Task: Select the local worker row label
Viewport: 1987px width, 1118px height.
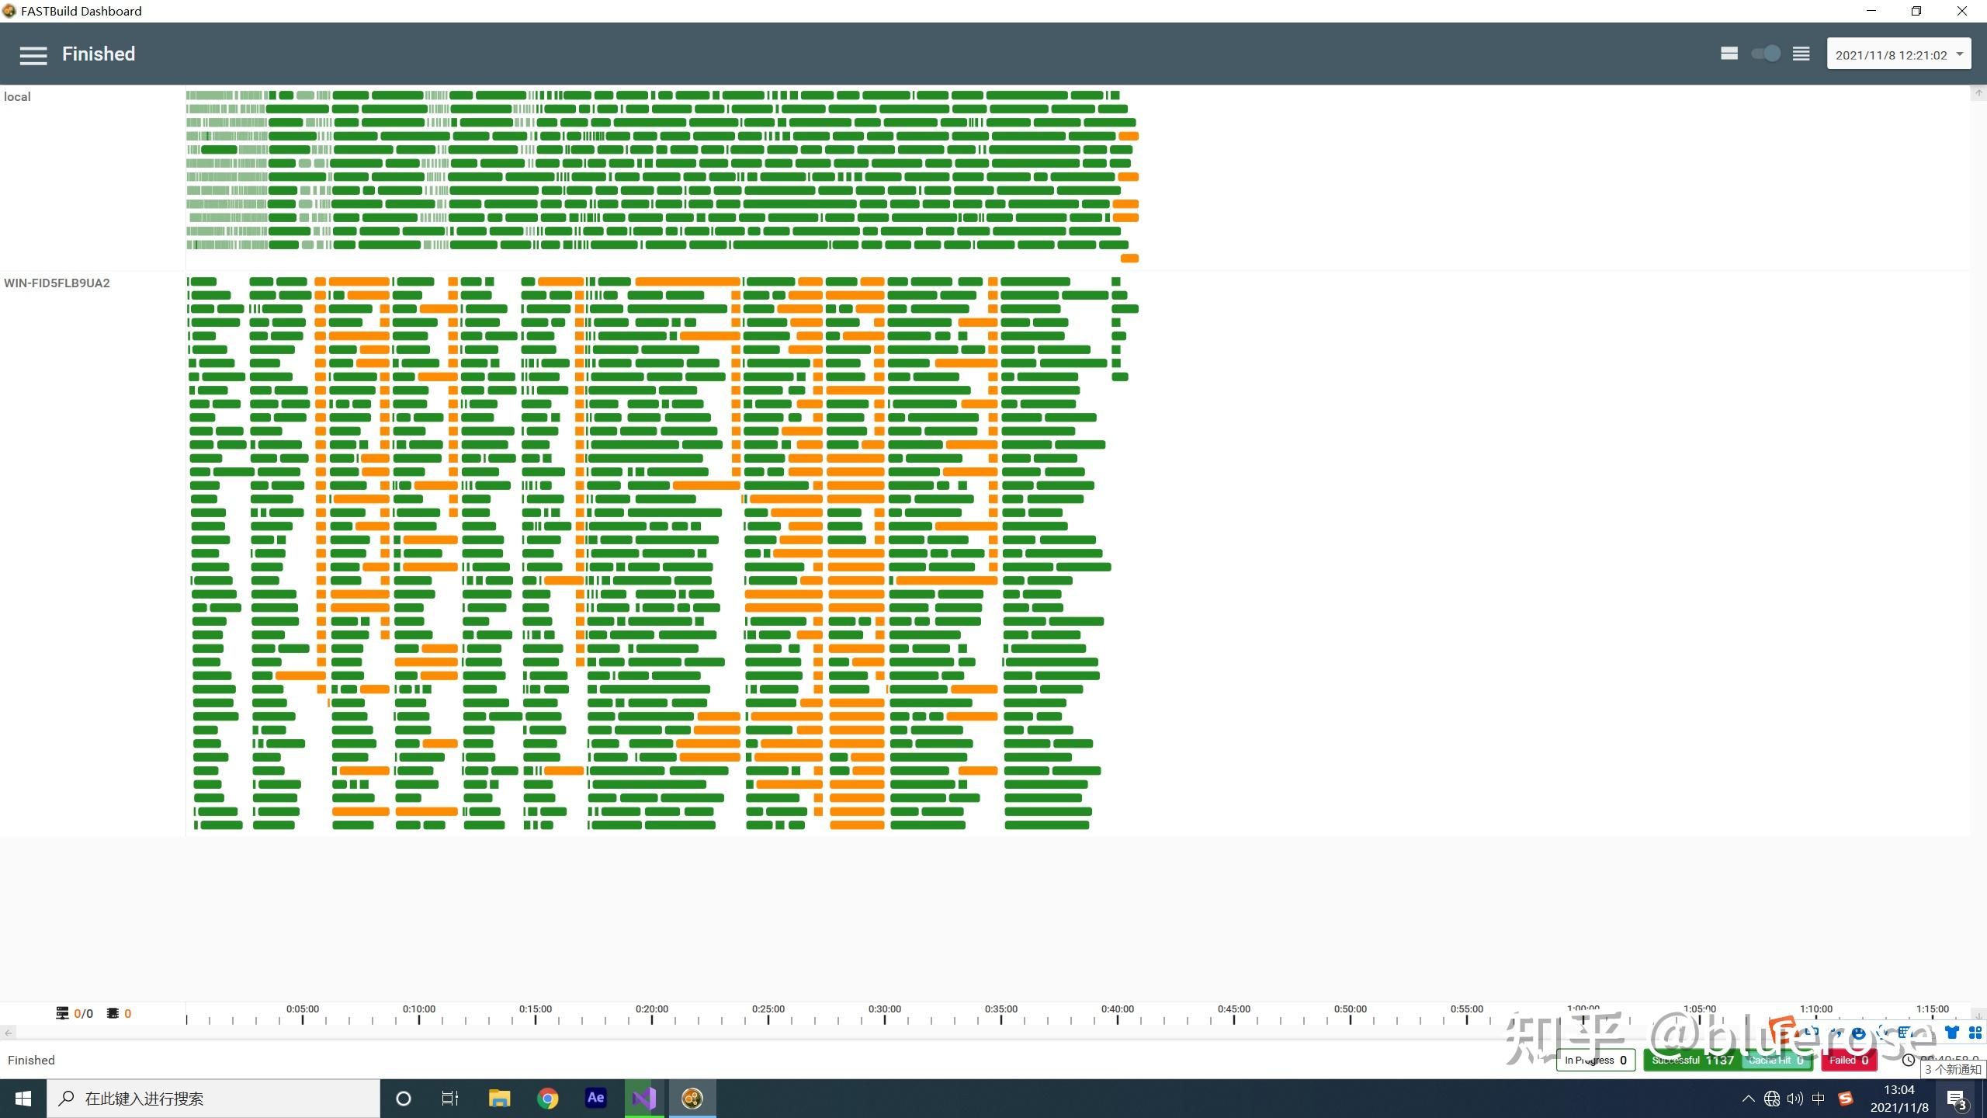Action: (x=17, y=96)
